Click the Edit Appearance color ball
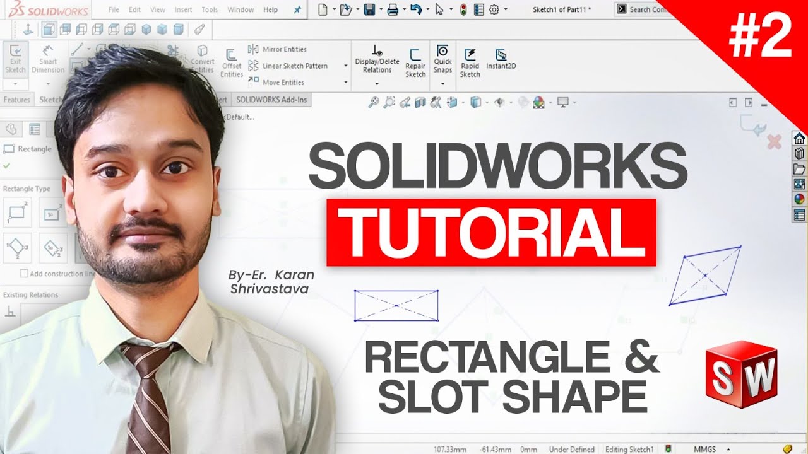Screen dimensions: 808x454 click(x=538, y=102)
